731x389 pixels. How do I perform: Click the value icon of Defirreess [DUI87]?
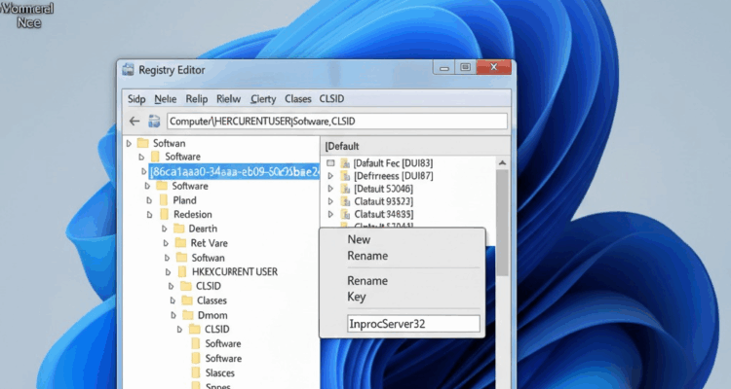345,176
